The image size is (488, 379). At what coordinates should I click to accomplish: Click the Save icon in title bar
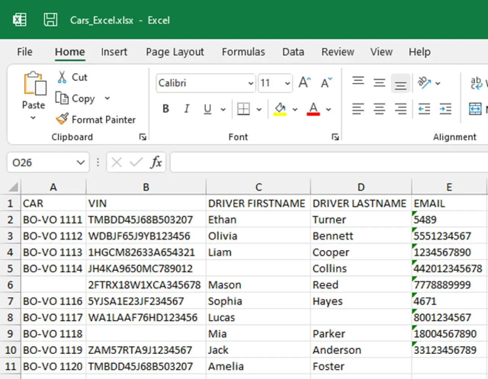(x=50, y=19)
